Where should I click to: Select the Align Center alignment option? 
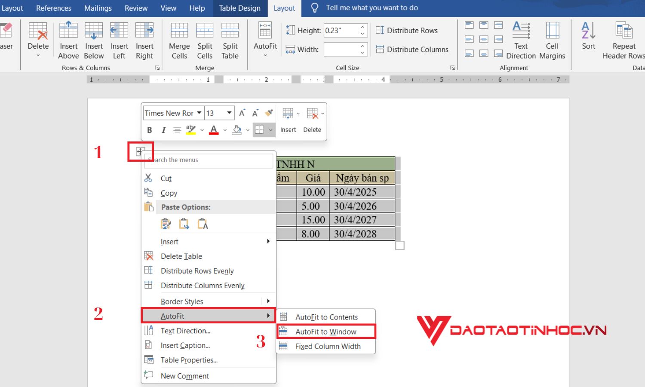[483, 39]
